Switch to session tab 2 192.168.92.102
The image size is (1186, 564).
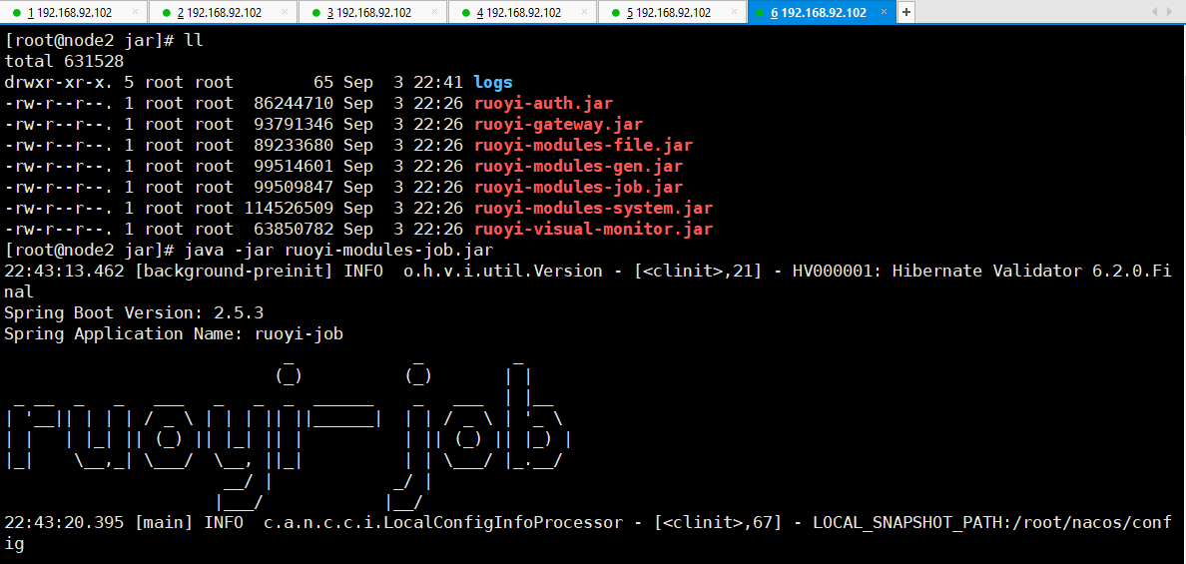224,12
